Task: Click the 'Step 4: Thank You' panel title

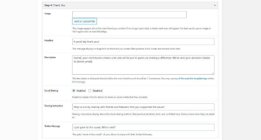Action: pyautogui.click(x=55, y=5)
